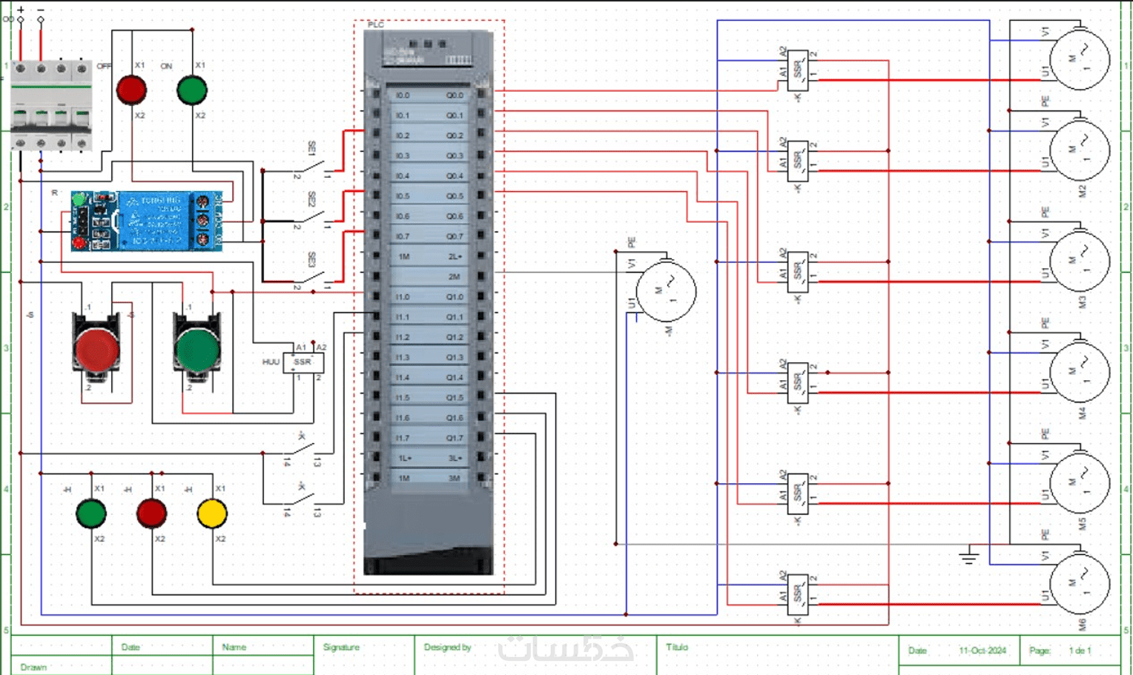This screenshot has height=675, width=1133.
Task: Click the green ON indicator lamp
Action: click(x=192, y=90)
